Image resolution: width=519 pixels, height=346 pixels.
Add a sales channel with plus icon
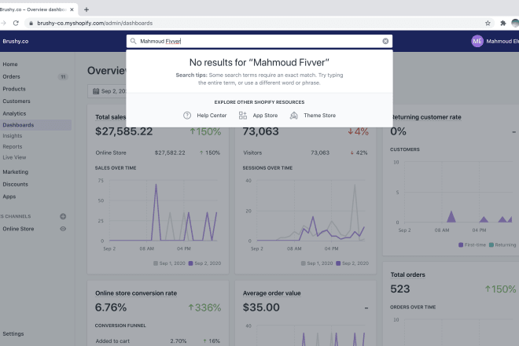tap(63, 216)
